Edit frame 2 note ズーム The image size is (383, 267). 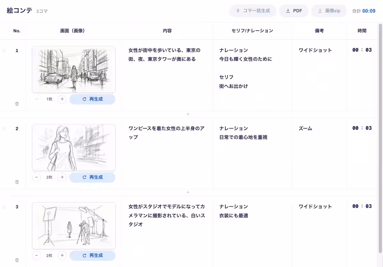[305, 128]
